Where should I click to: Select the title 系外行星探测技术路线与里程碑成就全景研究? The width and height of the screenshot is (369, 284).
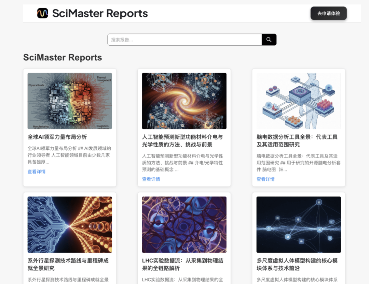click(x=68, y=264)
